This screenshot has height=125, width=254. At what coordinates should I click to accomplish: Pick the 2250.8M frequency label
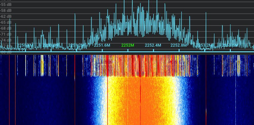coord(51,45)
